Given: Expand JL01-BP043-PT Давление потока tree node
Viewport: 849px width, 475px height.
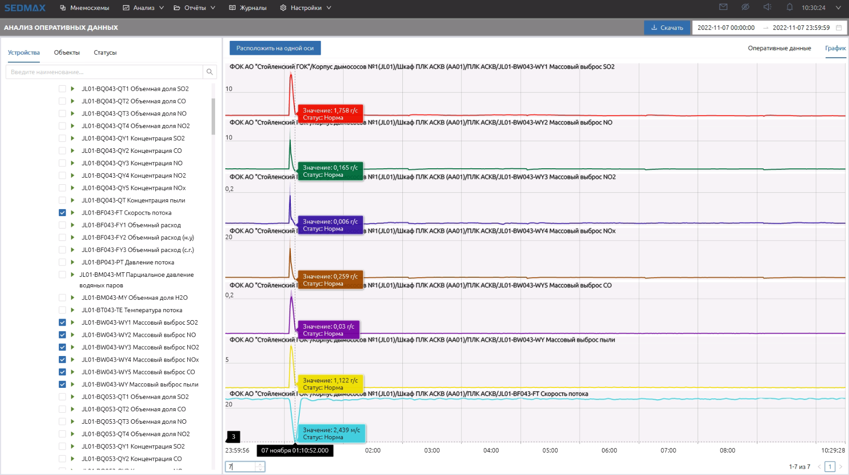Looking at the screenshot, I should [x=73, y=262].
